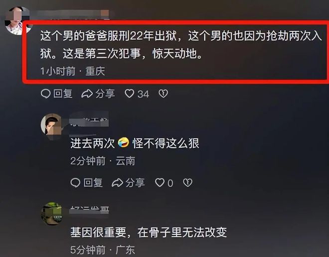This screenshot has width=329, height=257.
Task: Select the comment 基因很重要，在骨子里无法改变
Action: click(x=149, y=232)
